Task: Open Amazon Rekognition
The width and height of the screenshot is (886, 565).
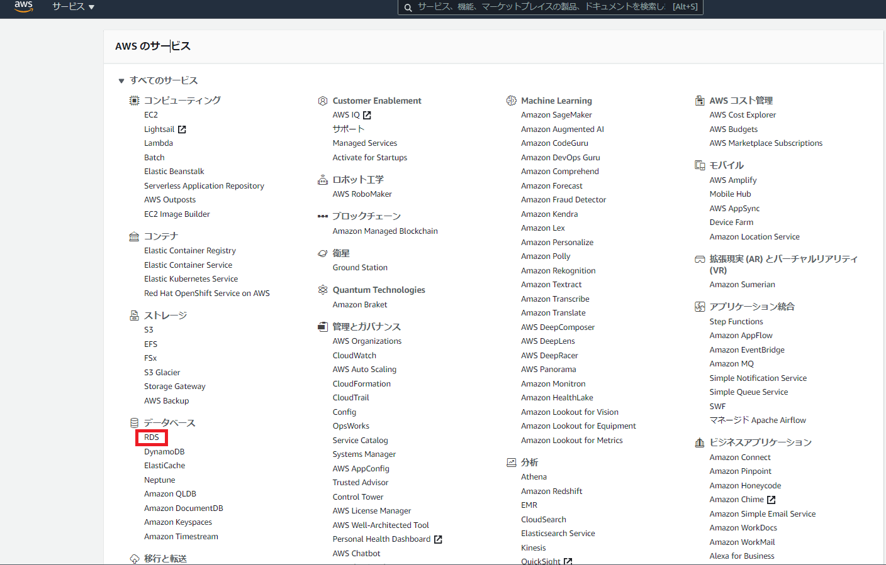Action: [558, 271]
